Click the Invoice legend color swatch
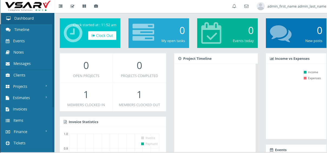This screenshot has width=327, height=153. pyautogui.click(x=143, y=138)
